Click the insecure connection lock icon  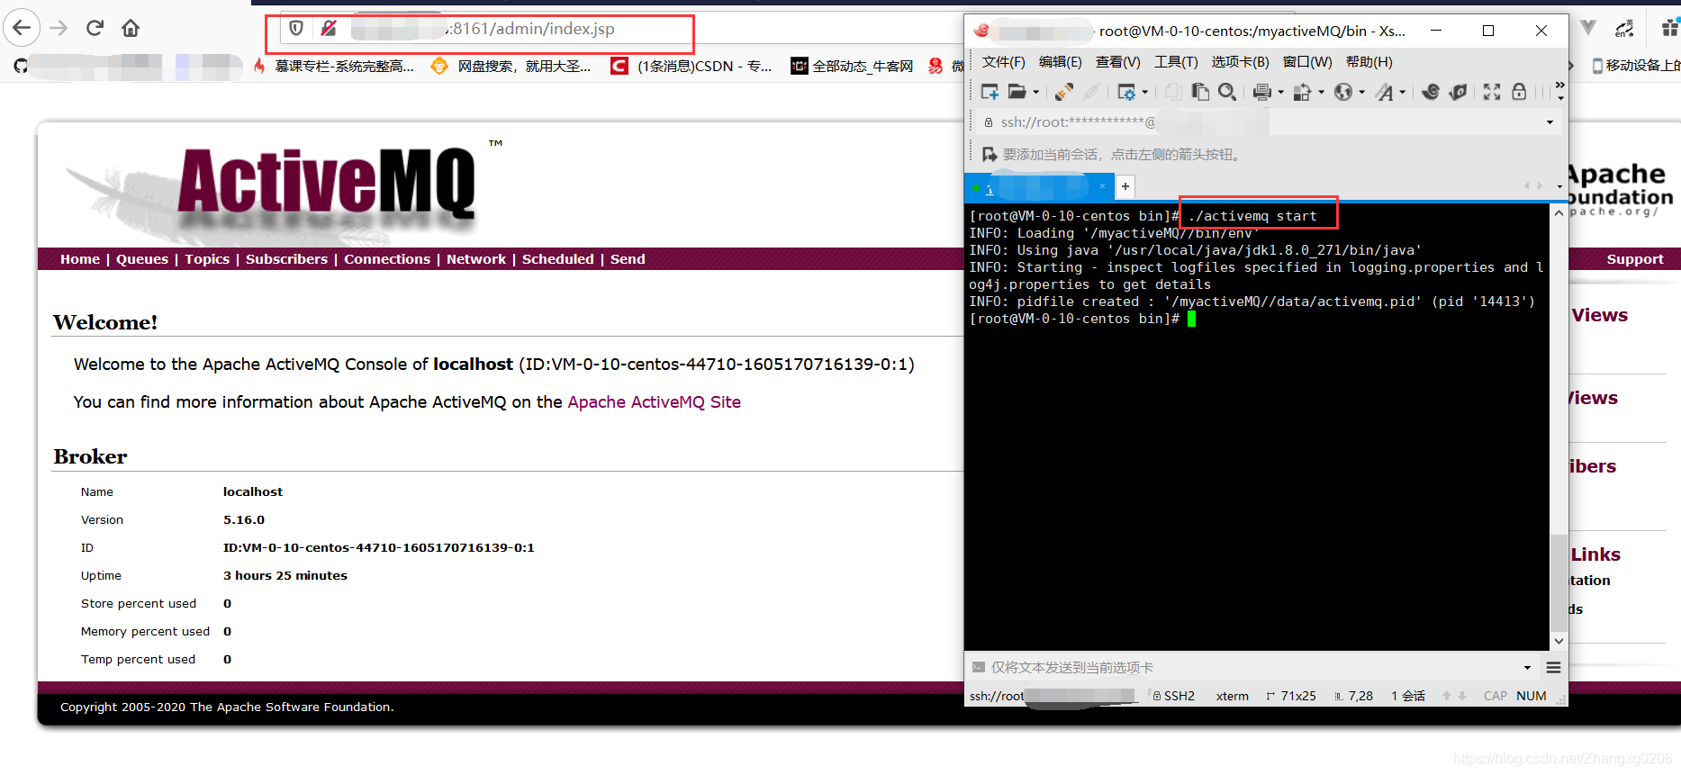(329, 29)
